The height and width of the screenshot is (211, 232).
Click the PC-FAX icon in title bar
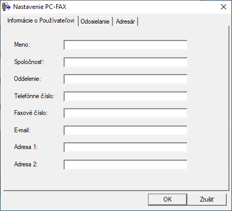(6, 7)
